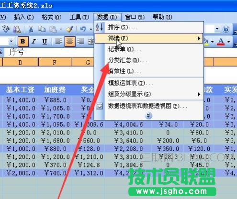The image size is (237, 199).
Task: Select the cell ¥1,312.0
Action: pyautogui.click(x=89, y=173)
